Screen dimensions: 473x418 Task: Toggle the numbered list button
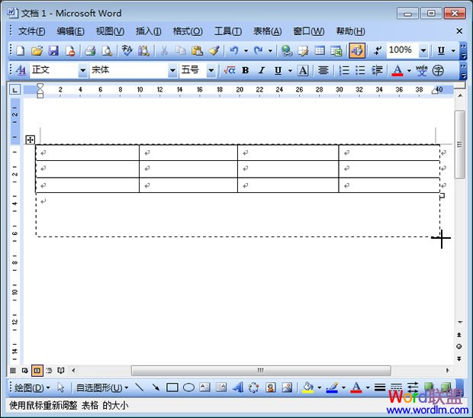pyautogui.click(x=344, y=70)
